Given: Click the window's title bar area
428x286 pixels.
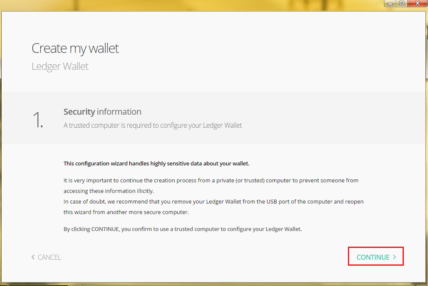Looking at the screenshot, I should tap(191, 5).
